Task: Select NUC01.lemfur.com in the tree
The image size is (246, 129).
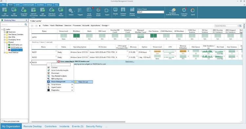Action: pyautogui.click(x=16, y=45)
